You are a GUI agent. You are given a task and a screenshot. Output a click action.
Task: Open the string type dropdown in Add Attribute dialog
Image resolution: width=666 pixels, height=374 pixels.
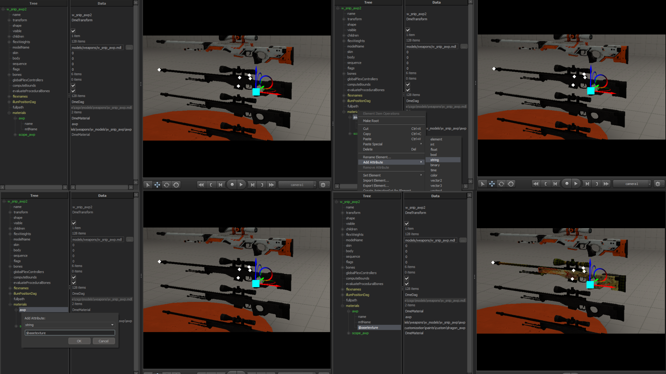click(69, 325)
